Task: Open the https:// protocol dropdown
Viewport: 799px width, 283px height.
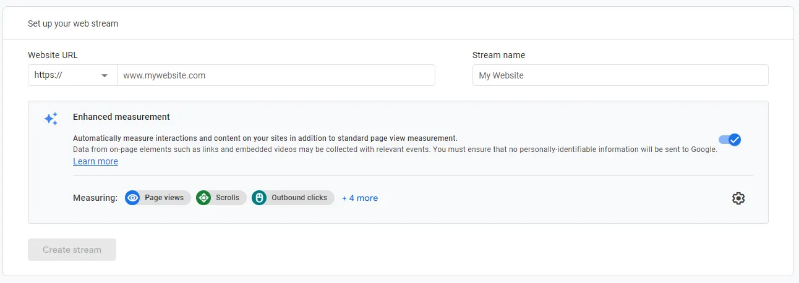Action: coord(72,75)
